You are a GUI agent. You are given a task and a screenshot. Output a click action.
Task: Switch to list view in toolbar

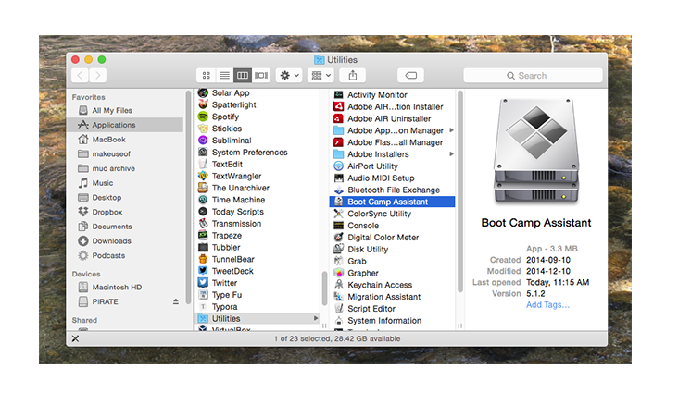pyautogui.click(x=224, y=76)
